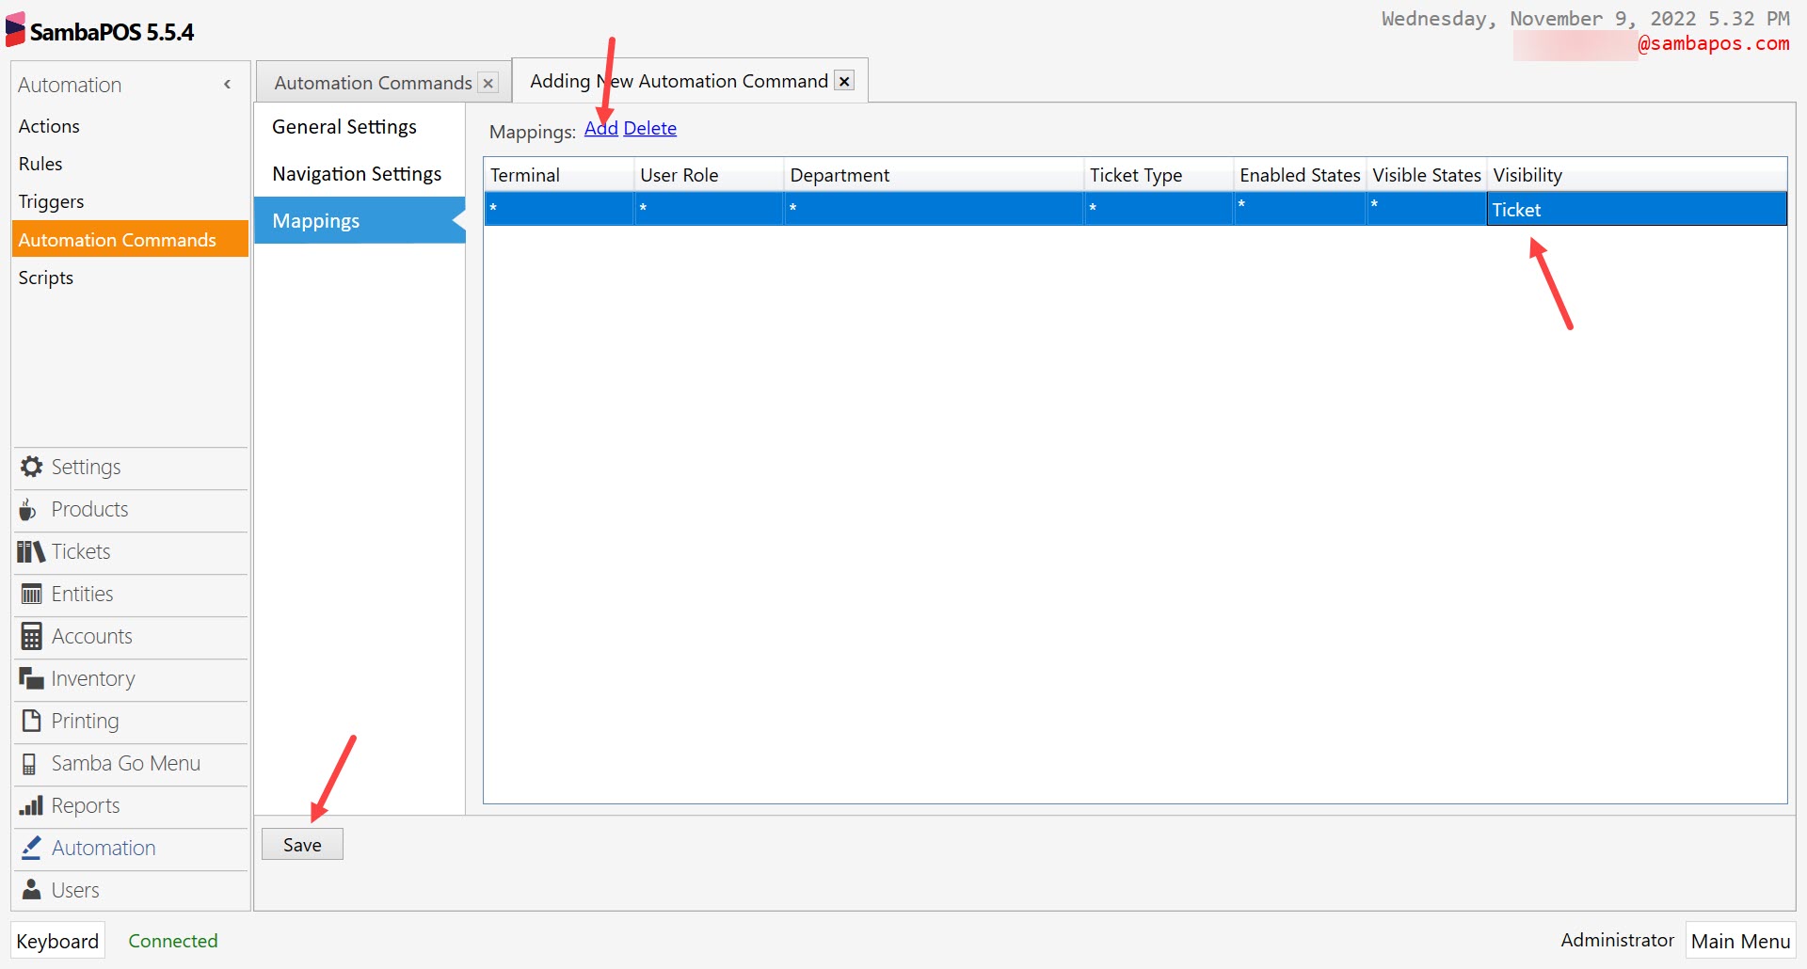Add a new mapping row
The height and width of the screenshot is (969, 1807).
(x=600, y=128)
